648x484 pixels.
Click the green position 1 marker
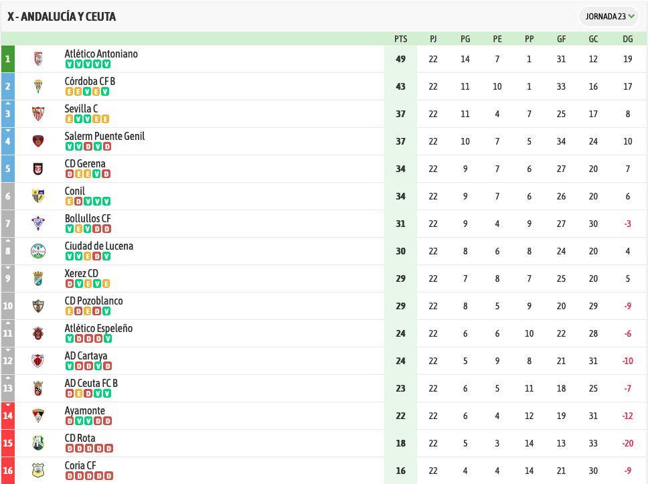click(8, 59)
